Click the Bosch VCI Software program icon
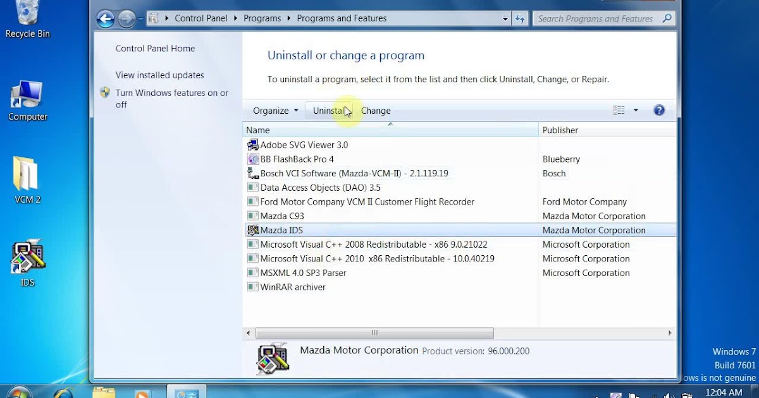 pyautogui.click(x=252, y=173)
